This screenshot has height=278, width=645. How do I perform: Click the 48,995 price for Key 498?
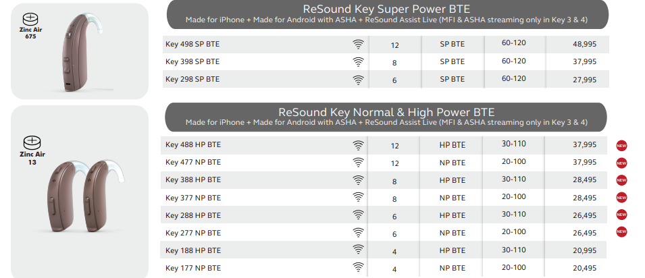tap(584, 44)
